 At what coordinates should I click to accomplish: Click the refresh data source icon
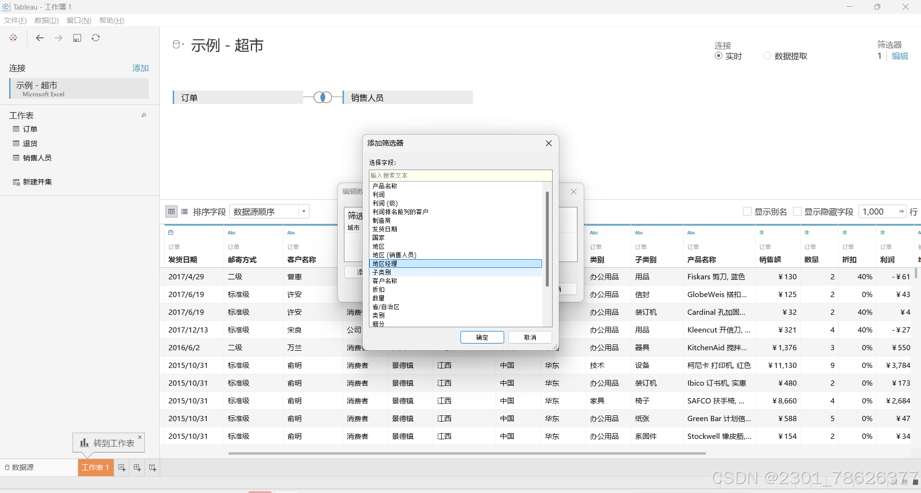coord(96,38)
